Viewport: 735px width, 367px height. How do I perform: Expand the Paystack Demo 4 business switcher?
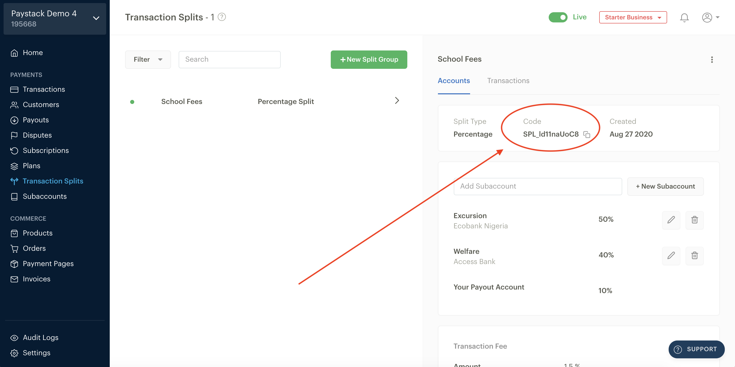pos(55,19)
